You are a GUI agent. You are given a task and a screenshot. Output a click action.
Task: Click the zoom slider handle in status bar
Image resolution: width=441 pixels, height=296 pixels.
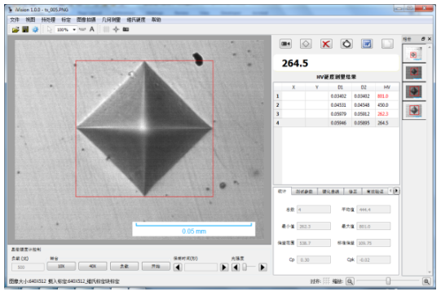click(x=388, y=281)
